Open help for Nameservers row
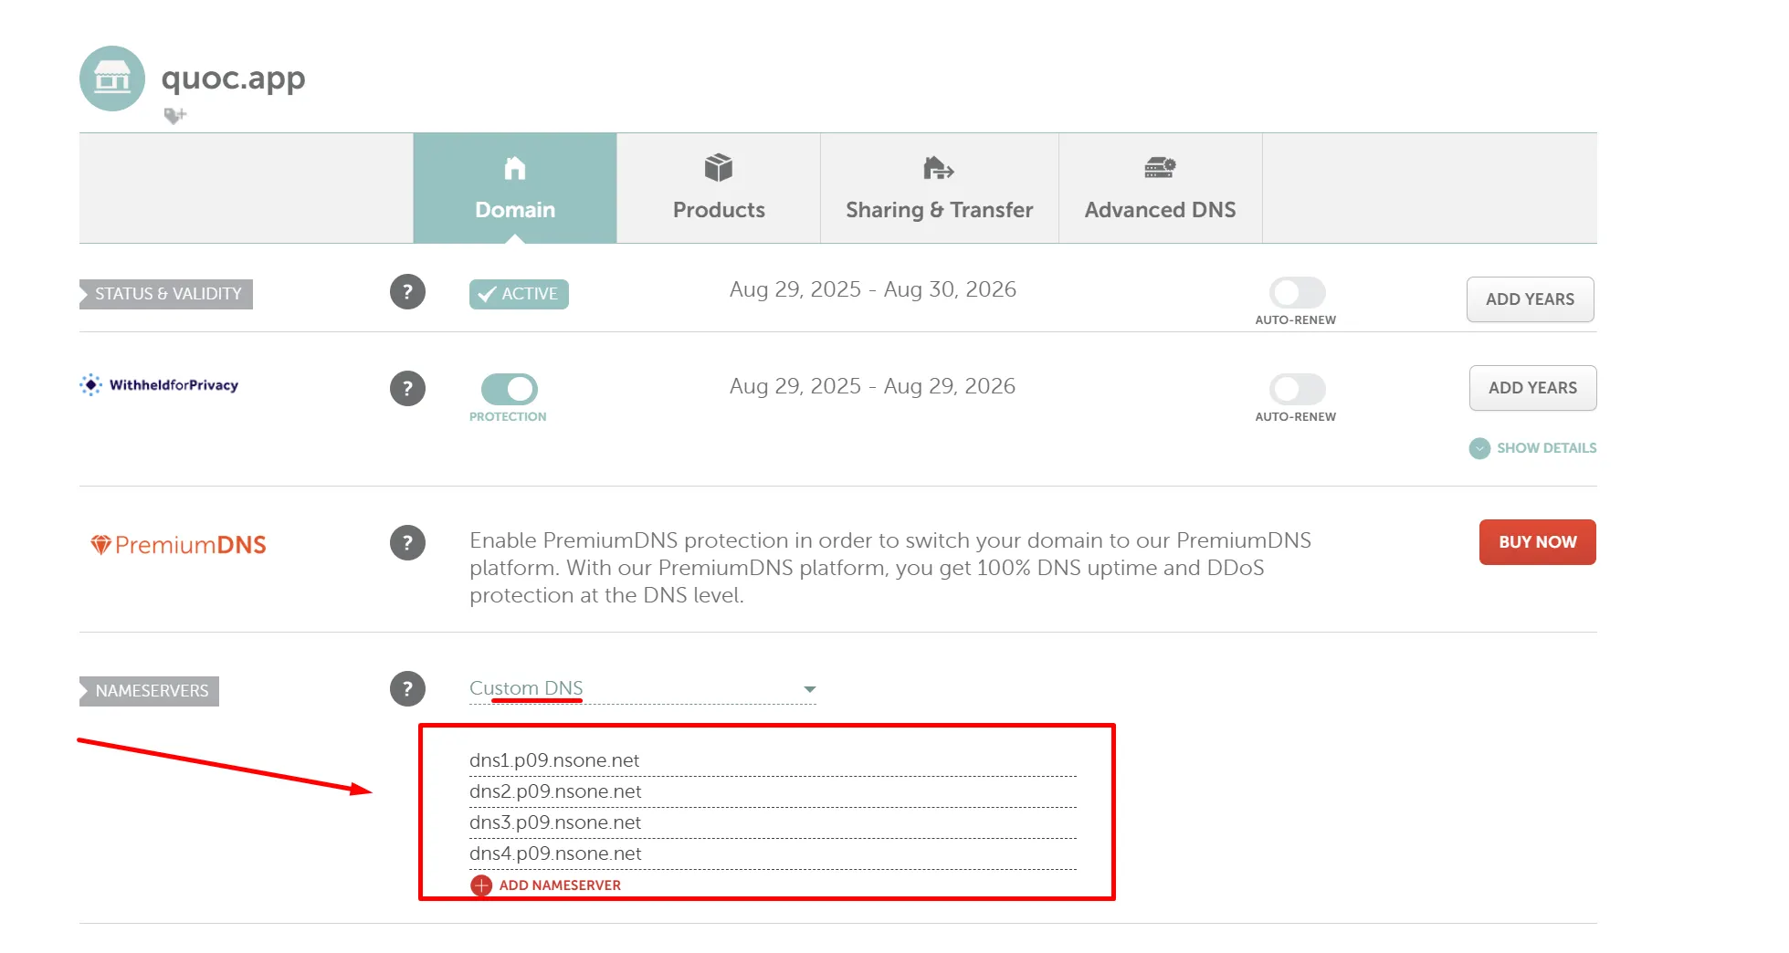Screen dimensions: 1789x953 pos(407,689)
